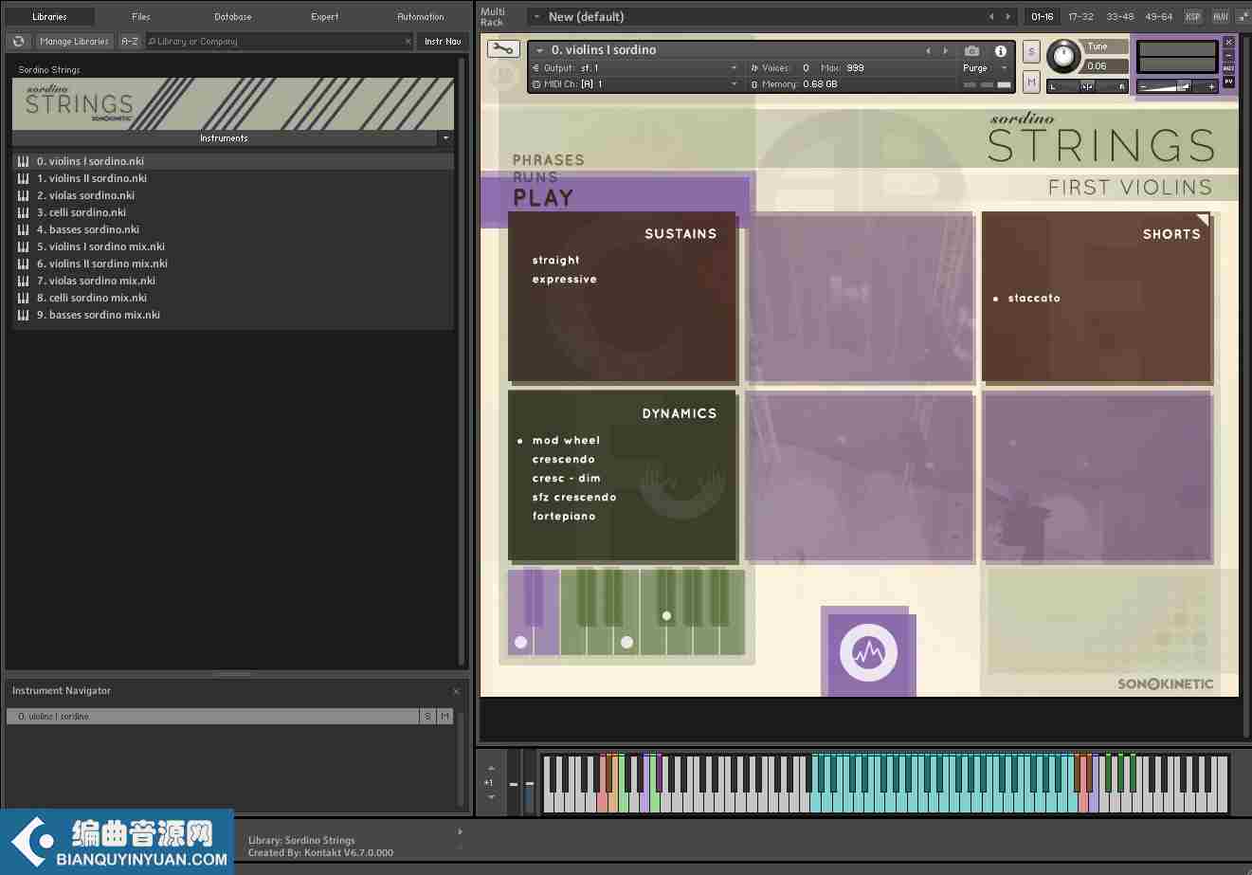This screenshot has height=875, width=1252.
Task: Shift keyboard octave up arrow
Action: pos(491,768)
